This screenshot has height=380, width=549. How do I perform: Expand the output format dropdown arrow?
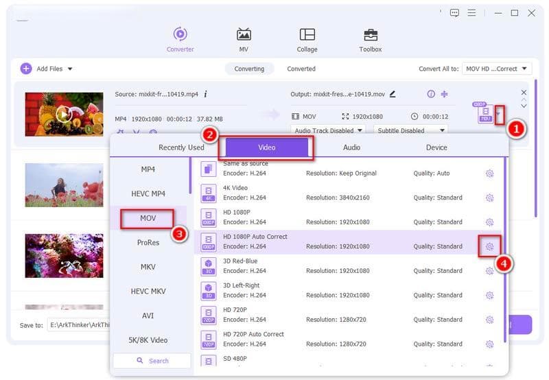click(x=499, y=114)
